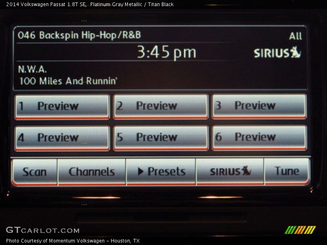The height and width of the screenshot is (245, 327).
Task: Open the Channels list
Action: coord(92,172)
